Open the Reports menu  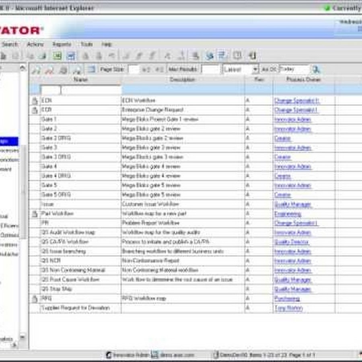(x=62, y=44)
